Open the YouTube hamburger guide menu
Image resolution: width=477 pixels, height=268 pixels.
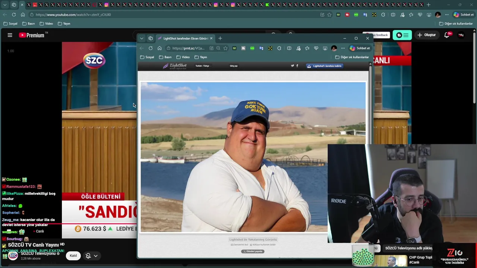coord(10,35)
